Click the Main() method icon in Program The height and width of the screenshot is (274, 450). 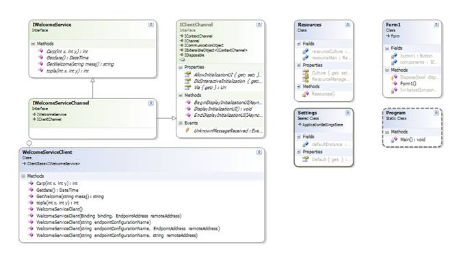[393, 139]
